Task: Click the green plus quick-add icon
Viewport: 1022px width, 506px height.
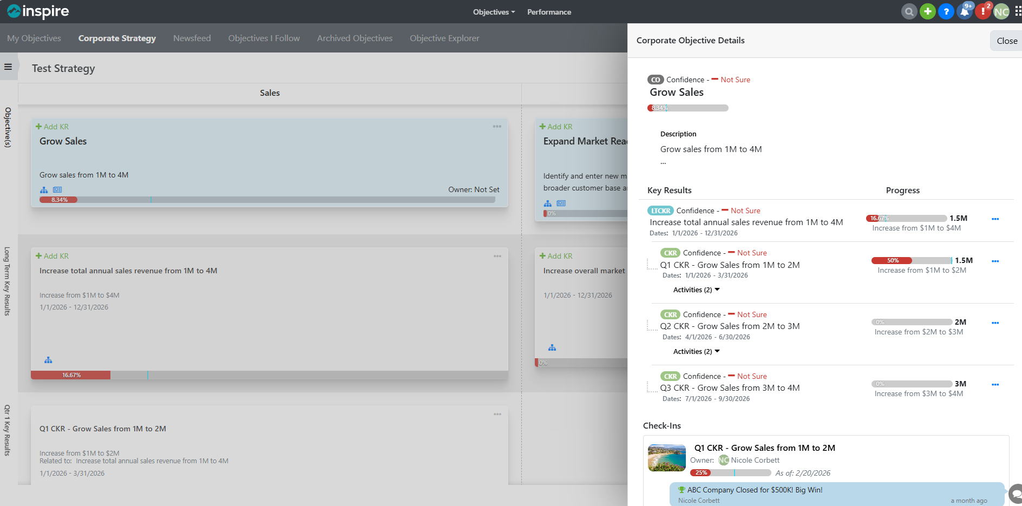Action: (x=927, y=11)
